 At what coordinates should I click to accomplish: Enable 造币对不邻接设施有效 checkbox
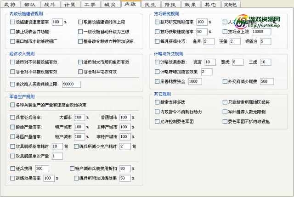[12, 62]
